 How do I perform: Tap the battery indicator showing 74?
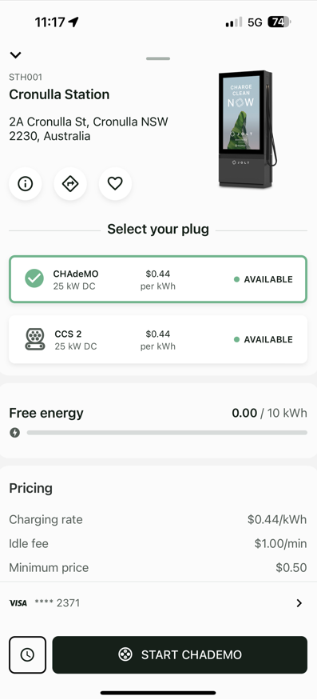coord(279,22)
